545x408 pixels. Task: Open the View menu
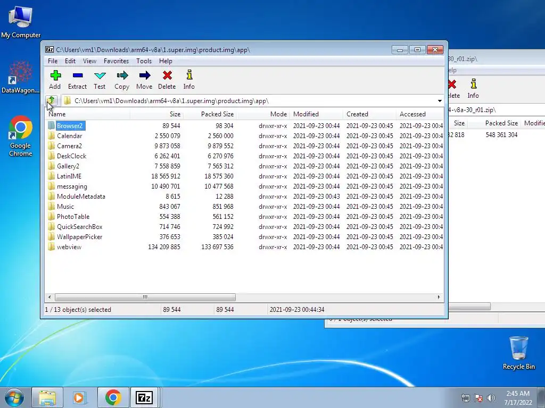(x=89, y=61)
